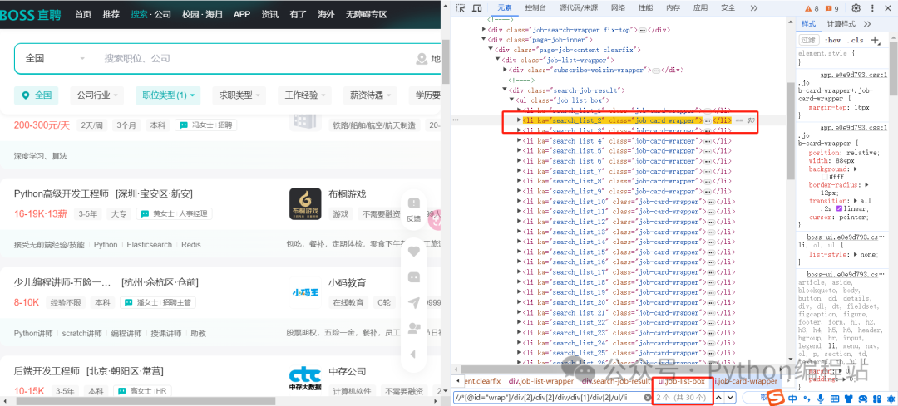Click the 搜索职位、公司 search input
This screenshot has height=406, width=898.
point(252,58)
